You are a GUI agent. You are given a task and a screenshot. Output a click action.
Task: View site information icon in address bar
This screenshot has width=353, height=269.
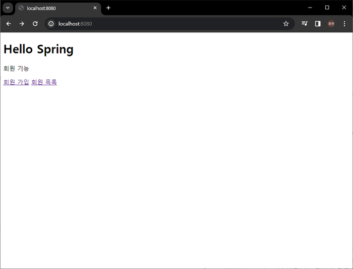51,24
